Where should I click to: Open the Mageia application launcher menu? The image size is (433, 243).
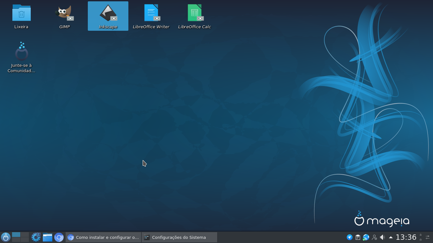click(5, 237)
